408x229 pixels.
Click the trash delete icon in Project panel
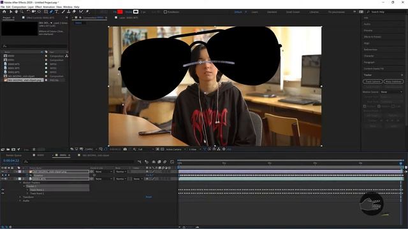click(x=34, y=149)
